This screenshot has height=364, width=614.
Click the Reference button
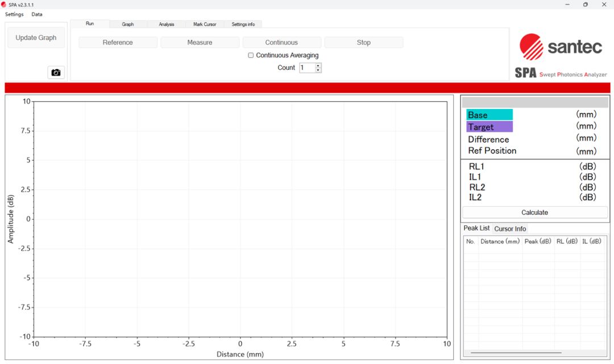click(x=118, y=43)
